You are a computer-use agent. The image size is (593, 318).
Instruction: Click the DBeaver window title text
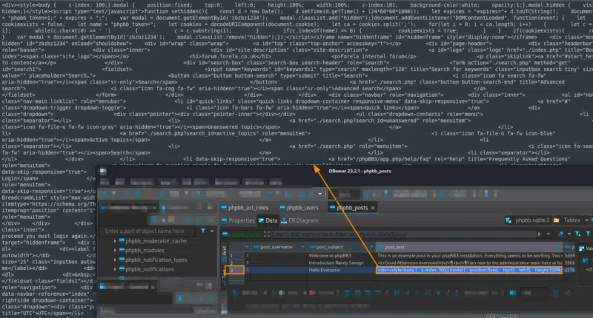(x=360, y=171)
